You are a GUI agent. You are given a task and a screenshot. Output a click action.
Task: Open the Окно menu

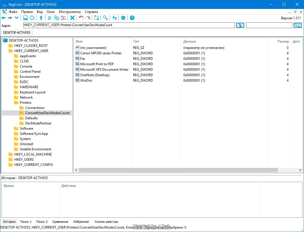pos(51,12)
